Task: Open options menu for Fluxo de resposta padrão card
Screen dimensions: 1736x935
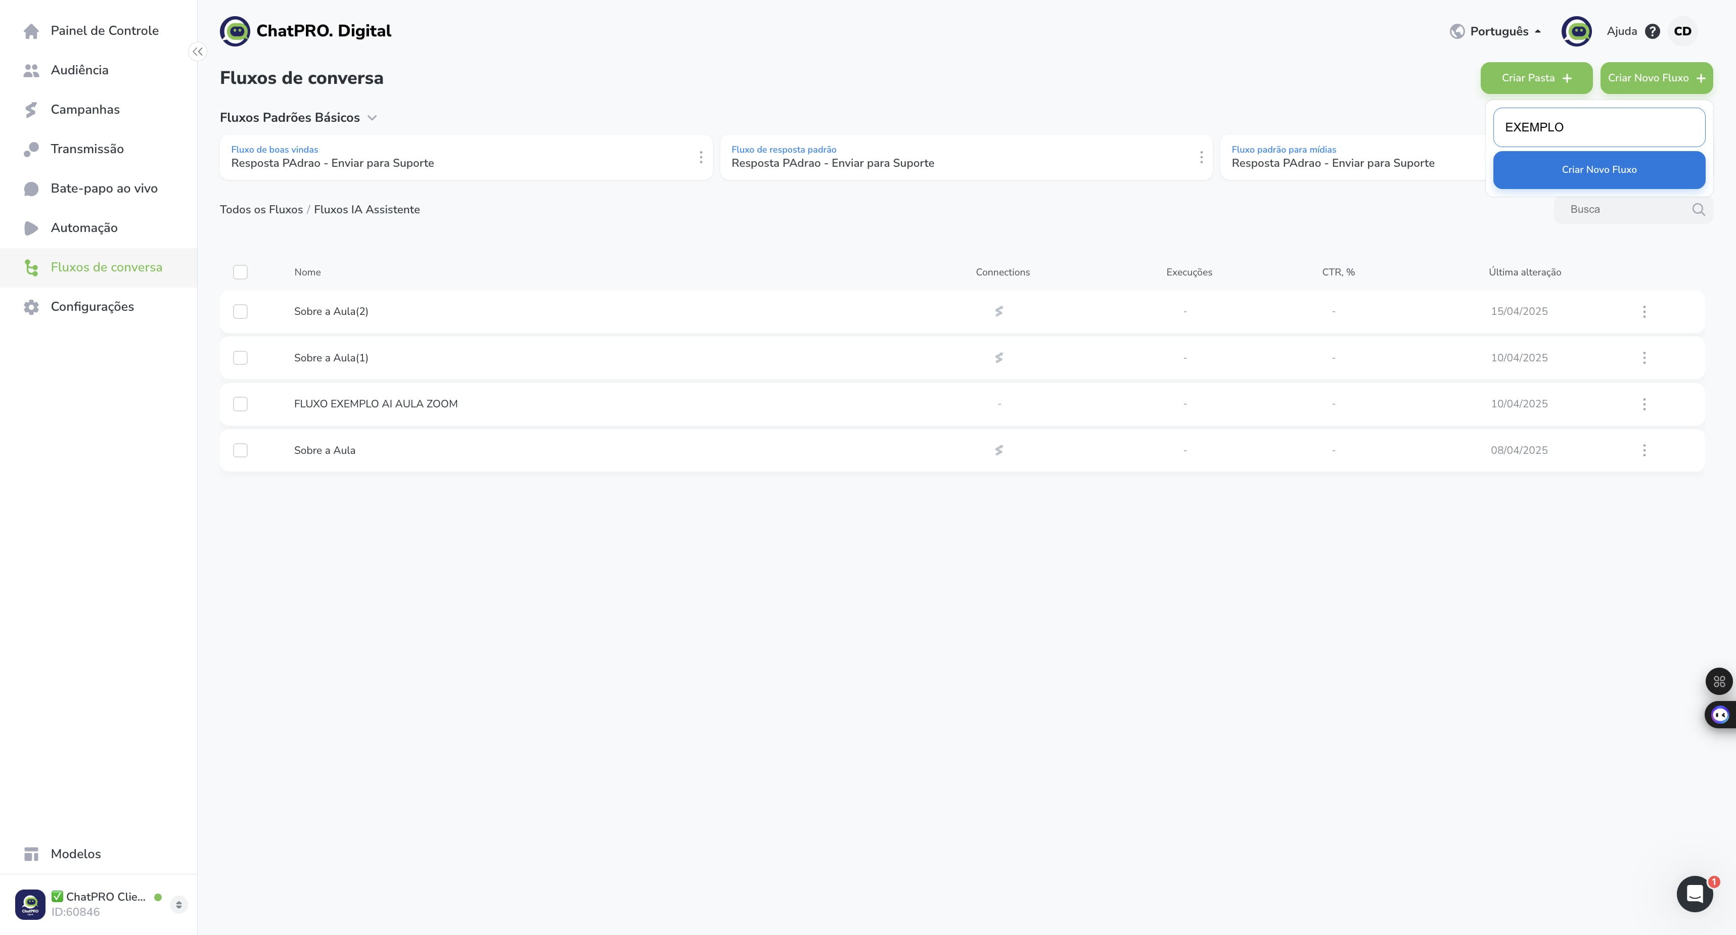Action: point(1201,157)
